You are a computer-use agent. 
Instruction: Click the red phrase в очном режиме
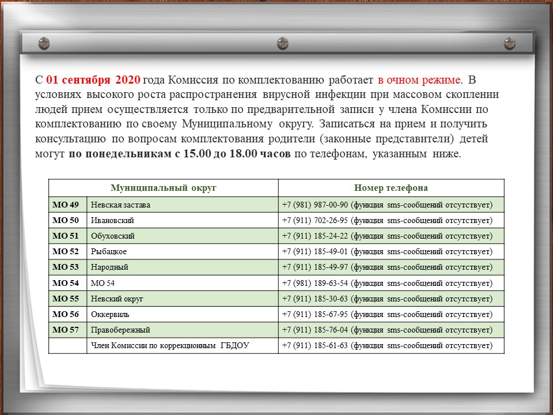420,80
